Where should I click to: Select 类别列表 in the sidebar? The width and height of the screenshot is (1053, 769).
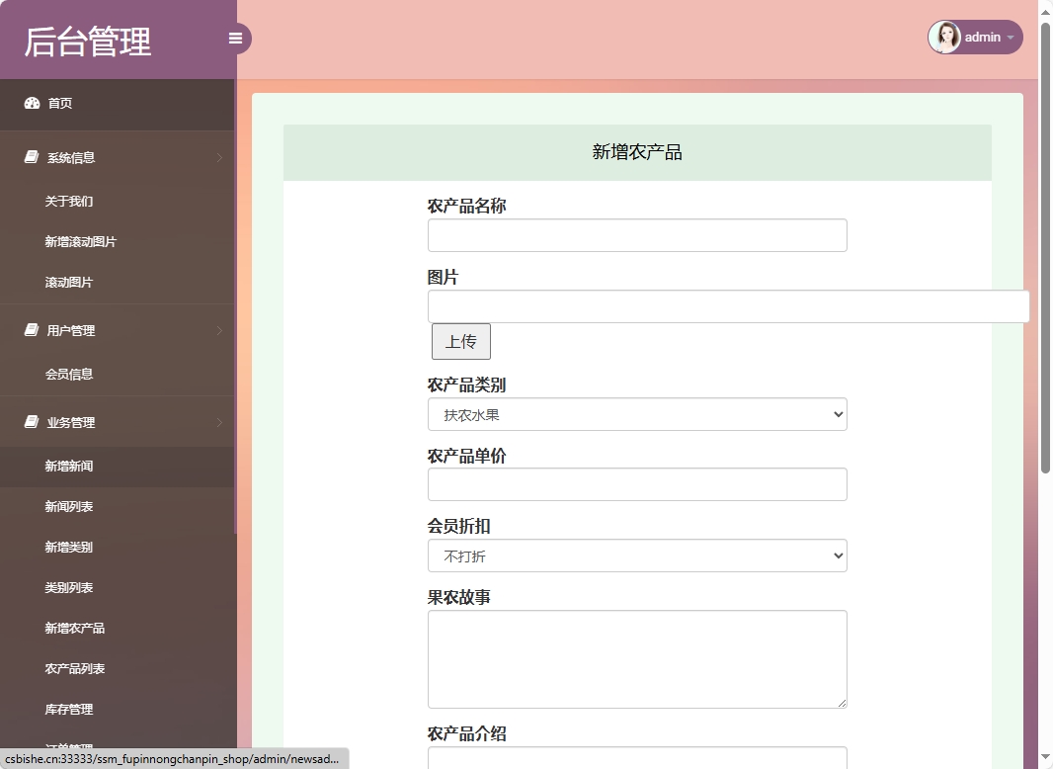point(68,587)
